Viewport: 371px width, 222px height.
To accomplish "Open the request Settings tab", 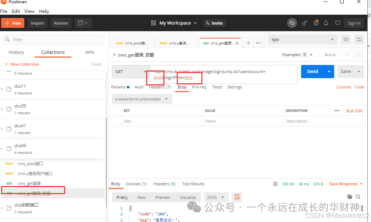I will click(234, 87).
